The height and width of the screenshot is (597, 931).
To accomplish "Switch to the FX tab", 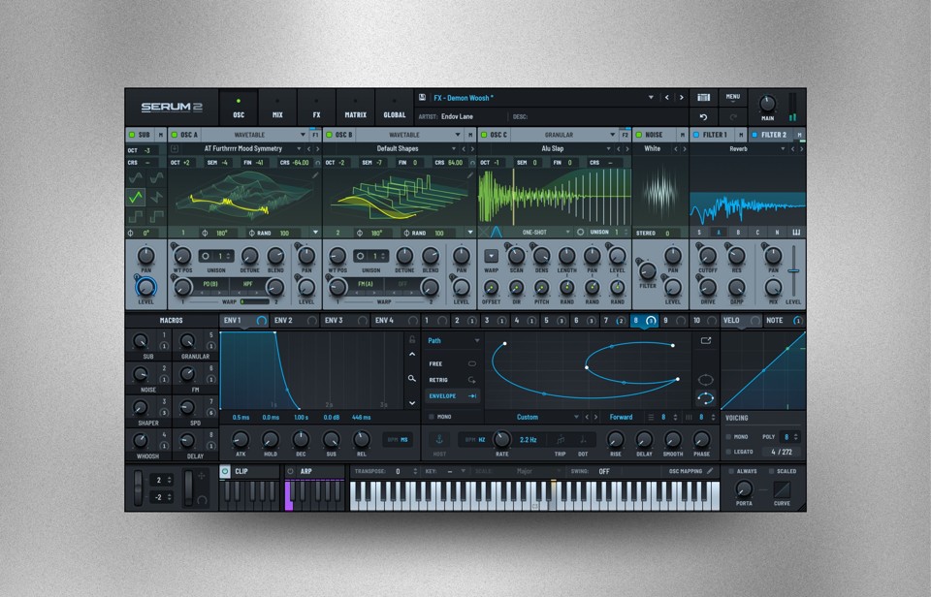I will [316, 108].
